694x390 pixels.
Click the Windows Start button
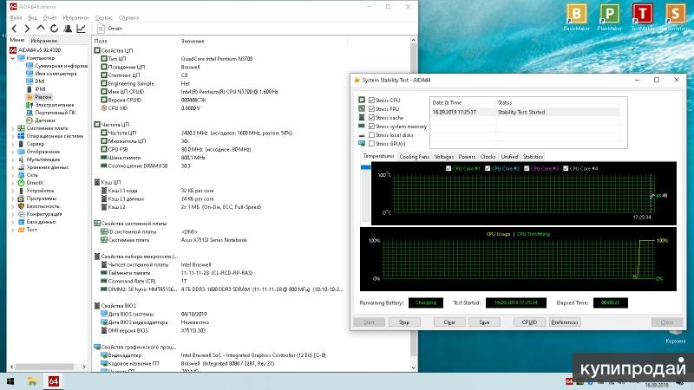[10, 381]
